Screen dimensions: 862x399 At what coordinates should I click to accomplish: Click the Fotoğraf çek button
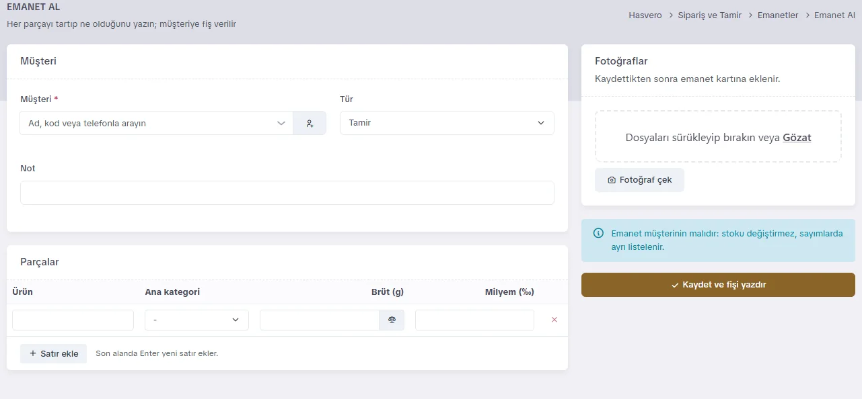tap(639, 180)
